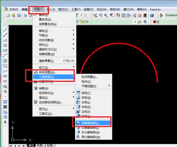Open the Text Style icon
The image size is (177, 147).
pyautogui.click(x=161, y=15)
